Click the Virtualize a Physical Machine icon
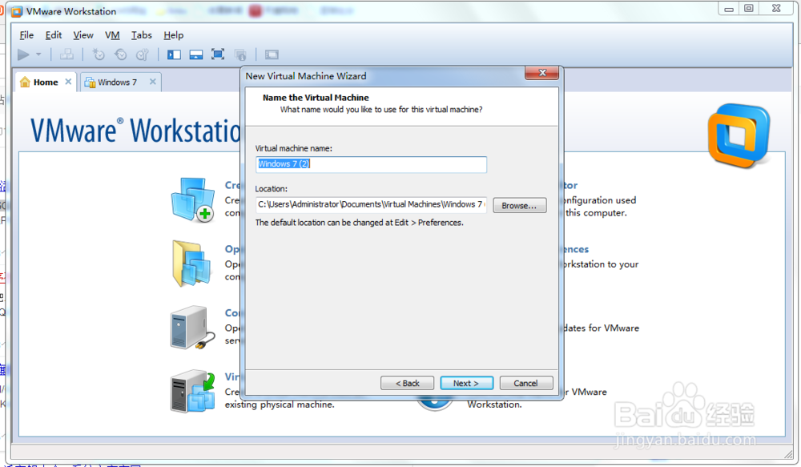Screen dimensions: 801x467 192,390
